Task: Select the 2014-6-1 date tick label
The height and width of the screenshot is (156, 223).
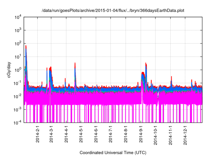Action: (x=95, y=136)
